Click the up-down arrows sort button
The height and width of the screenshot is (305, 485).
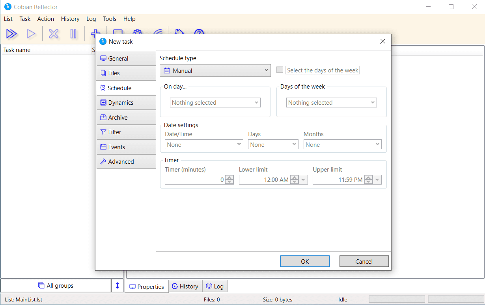[x=117, y=286]
